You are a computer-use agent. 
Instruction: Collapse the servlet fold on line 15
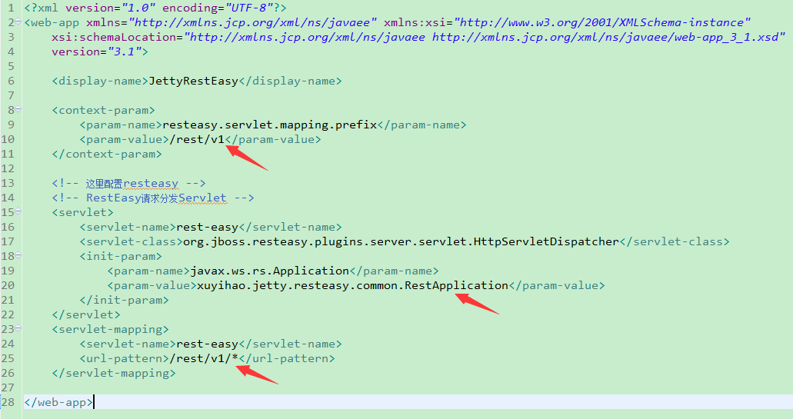18,211
